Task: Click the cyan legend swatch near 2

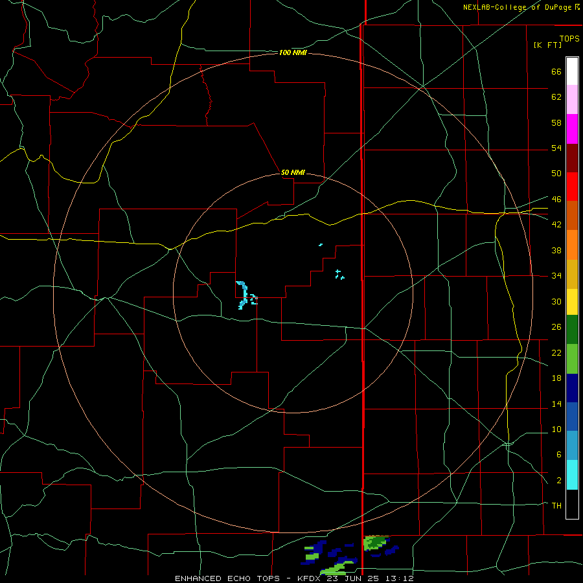Action: coord(572,475)
